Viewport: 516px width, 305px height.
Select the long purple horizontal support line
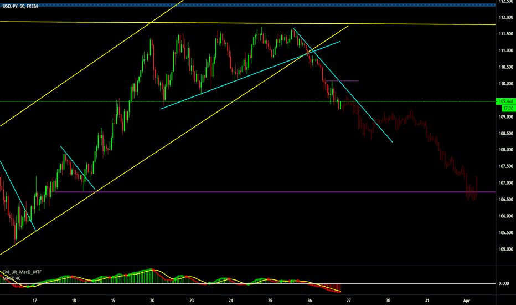coord(274,191)
